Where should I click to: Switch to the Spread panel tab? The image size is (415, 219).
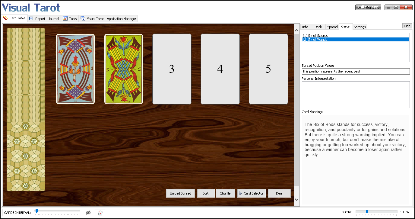332,27
